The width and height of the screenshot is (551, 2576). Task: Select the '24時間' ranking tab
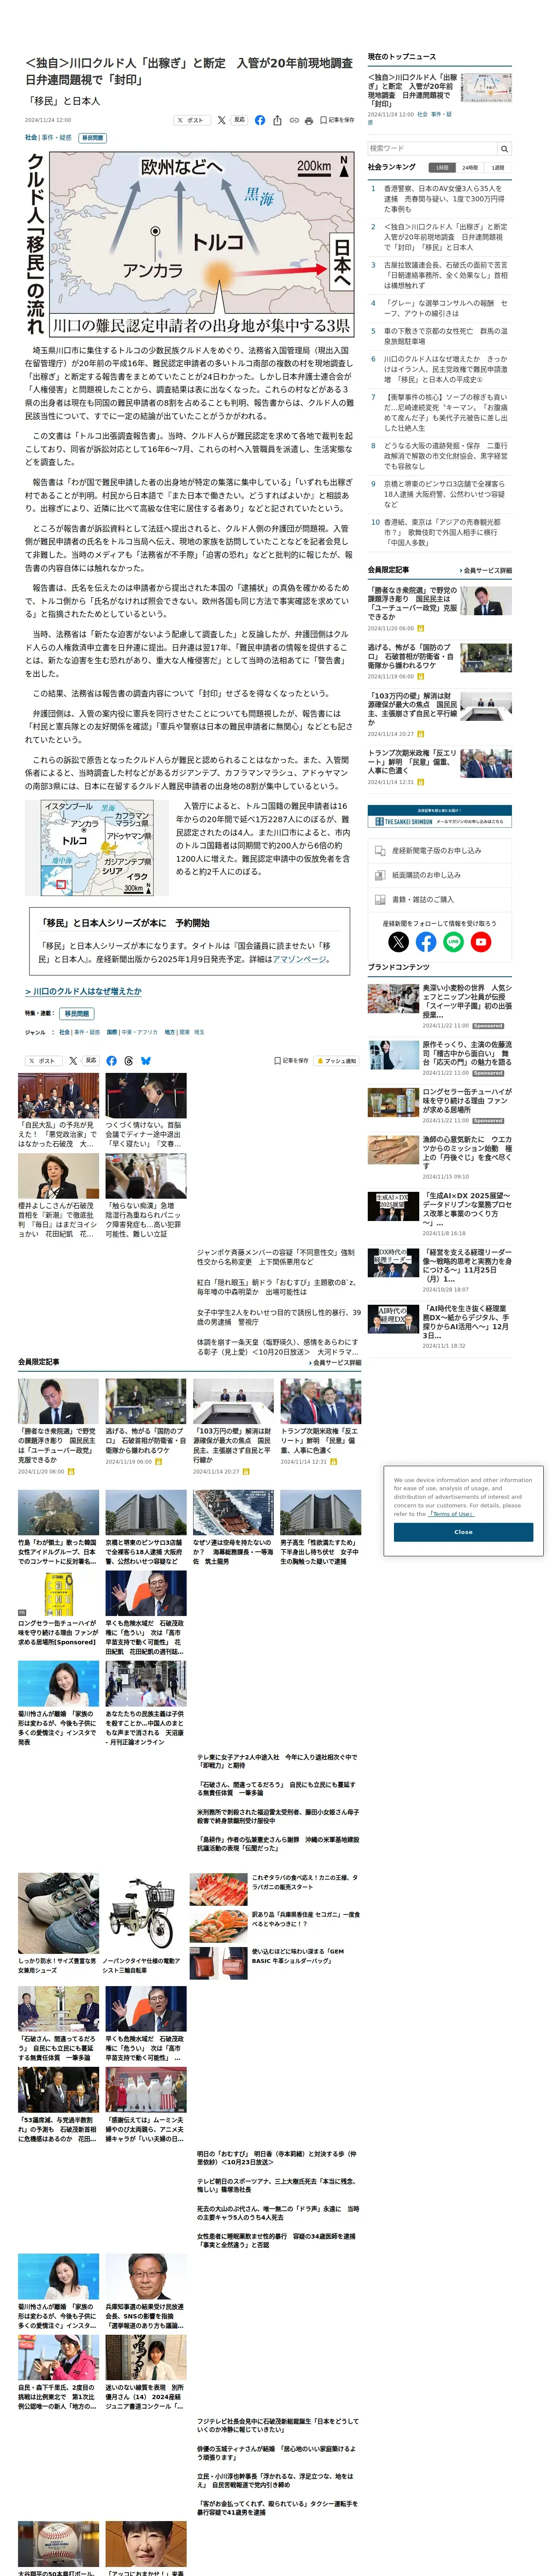[x=470, y=168]
